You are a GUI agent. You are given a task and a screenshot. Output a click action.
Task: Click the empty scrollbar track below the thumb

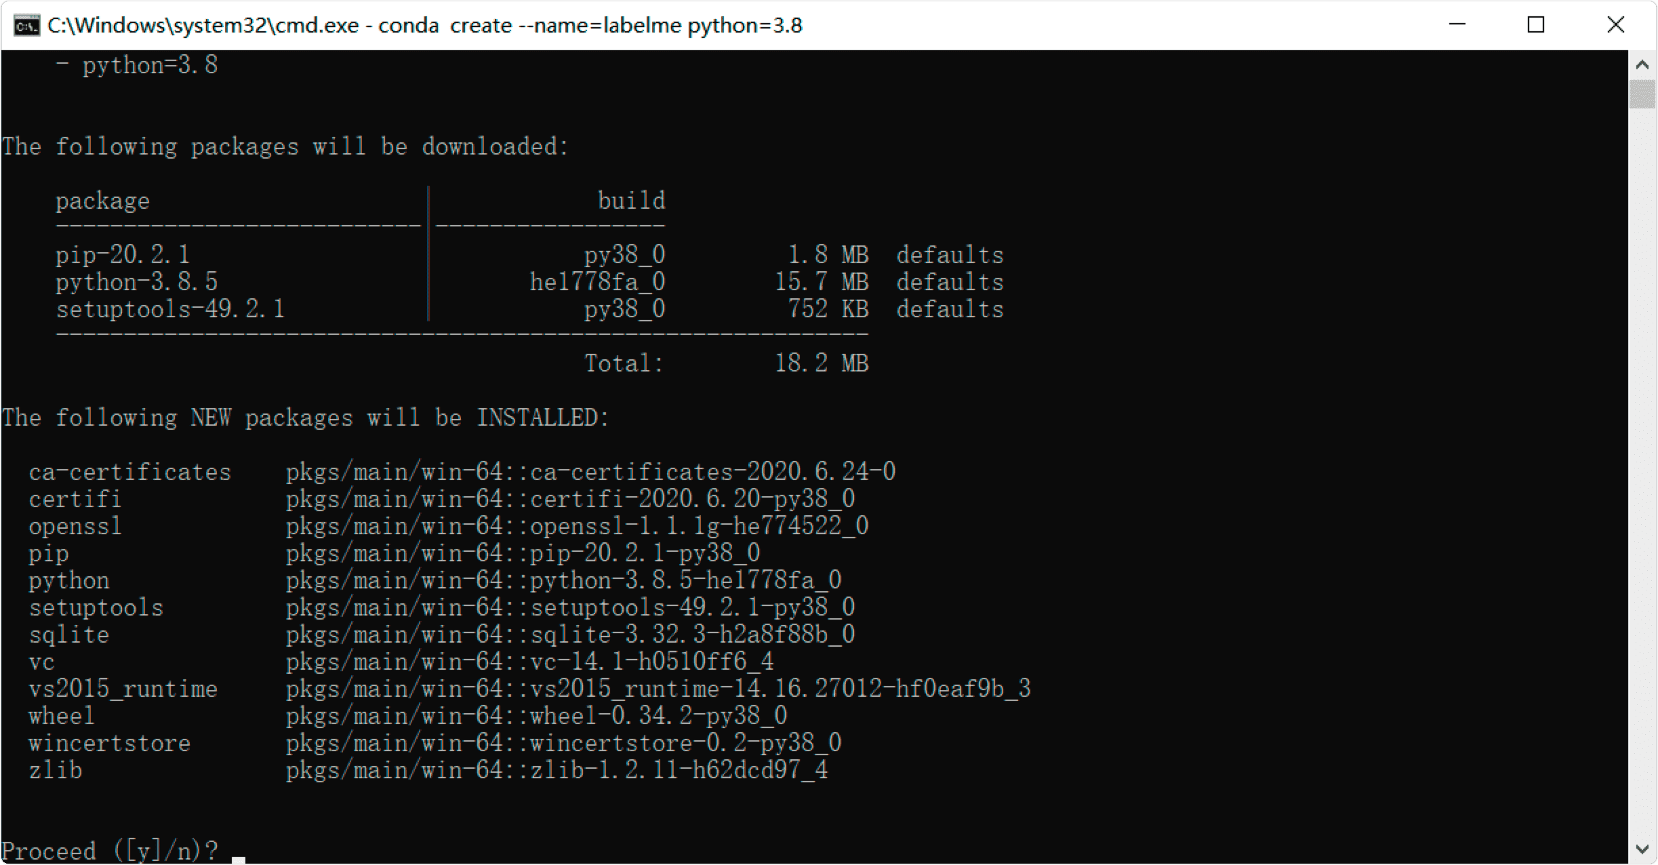coord(1642,475)
